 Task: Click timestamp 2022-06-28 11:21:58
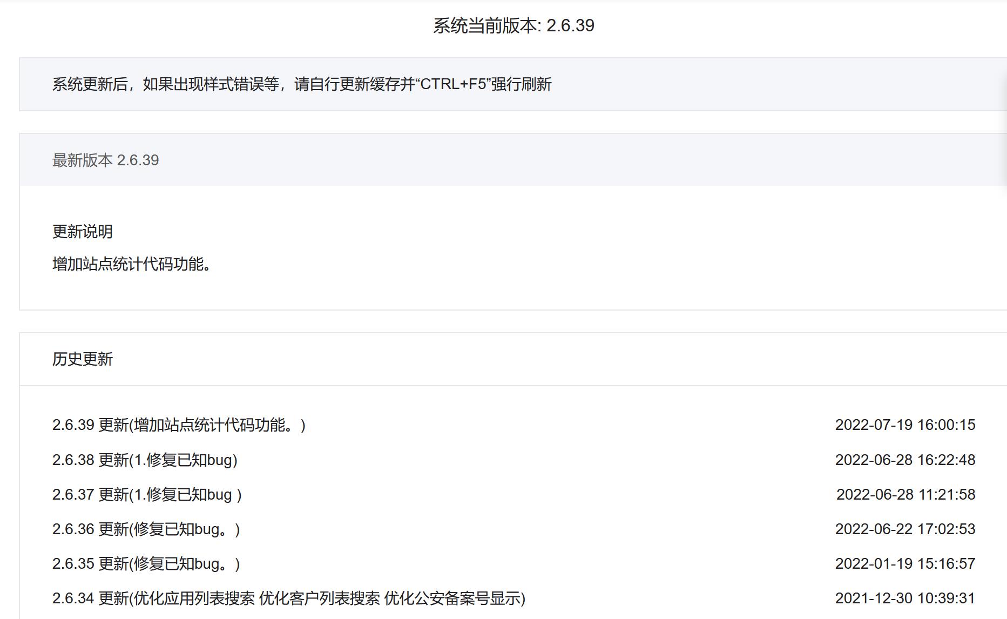click(x=905, y=495)
